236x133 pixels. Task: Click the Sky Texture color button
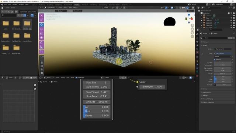[222, 53]
